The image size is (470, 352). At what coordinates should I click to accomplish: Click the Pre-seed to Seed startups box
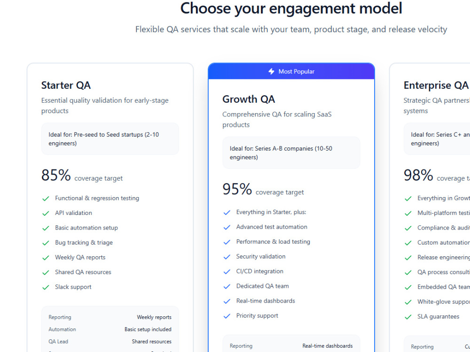(x=110, y=139)
